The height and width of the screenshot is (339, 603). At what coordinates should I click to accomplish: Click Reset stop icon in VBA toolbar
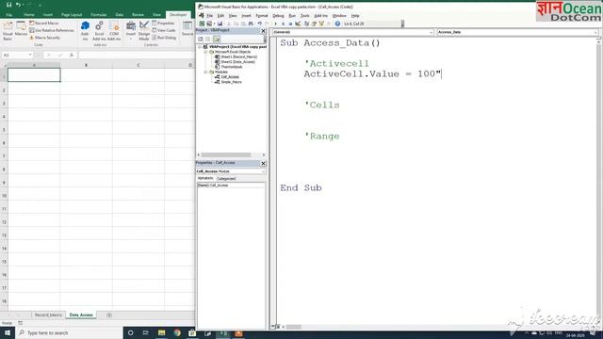pyautogui.click(x=290, y=24)
